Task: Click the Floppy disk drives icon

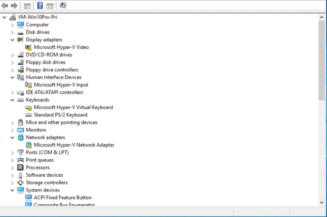Action: point(20,62)
